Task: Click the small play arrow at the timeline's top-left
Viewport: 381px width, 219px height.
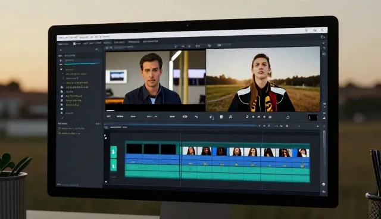Action: coord(105,136)
